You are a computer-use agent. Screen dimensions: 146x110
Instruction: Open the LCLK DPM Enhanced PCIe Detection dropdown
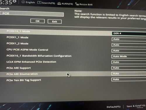click(x=129, y=62)
